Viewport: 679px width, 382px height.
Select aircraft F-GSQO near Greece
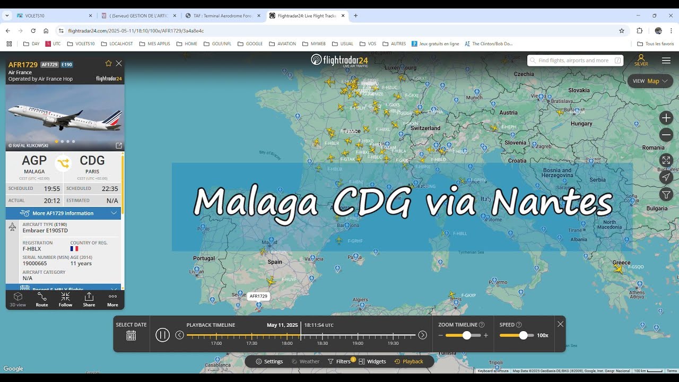(x=619, y=269)
